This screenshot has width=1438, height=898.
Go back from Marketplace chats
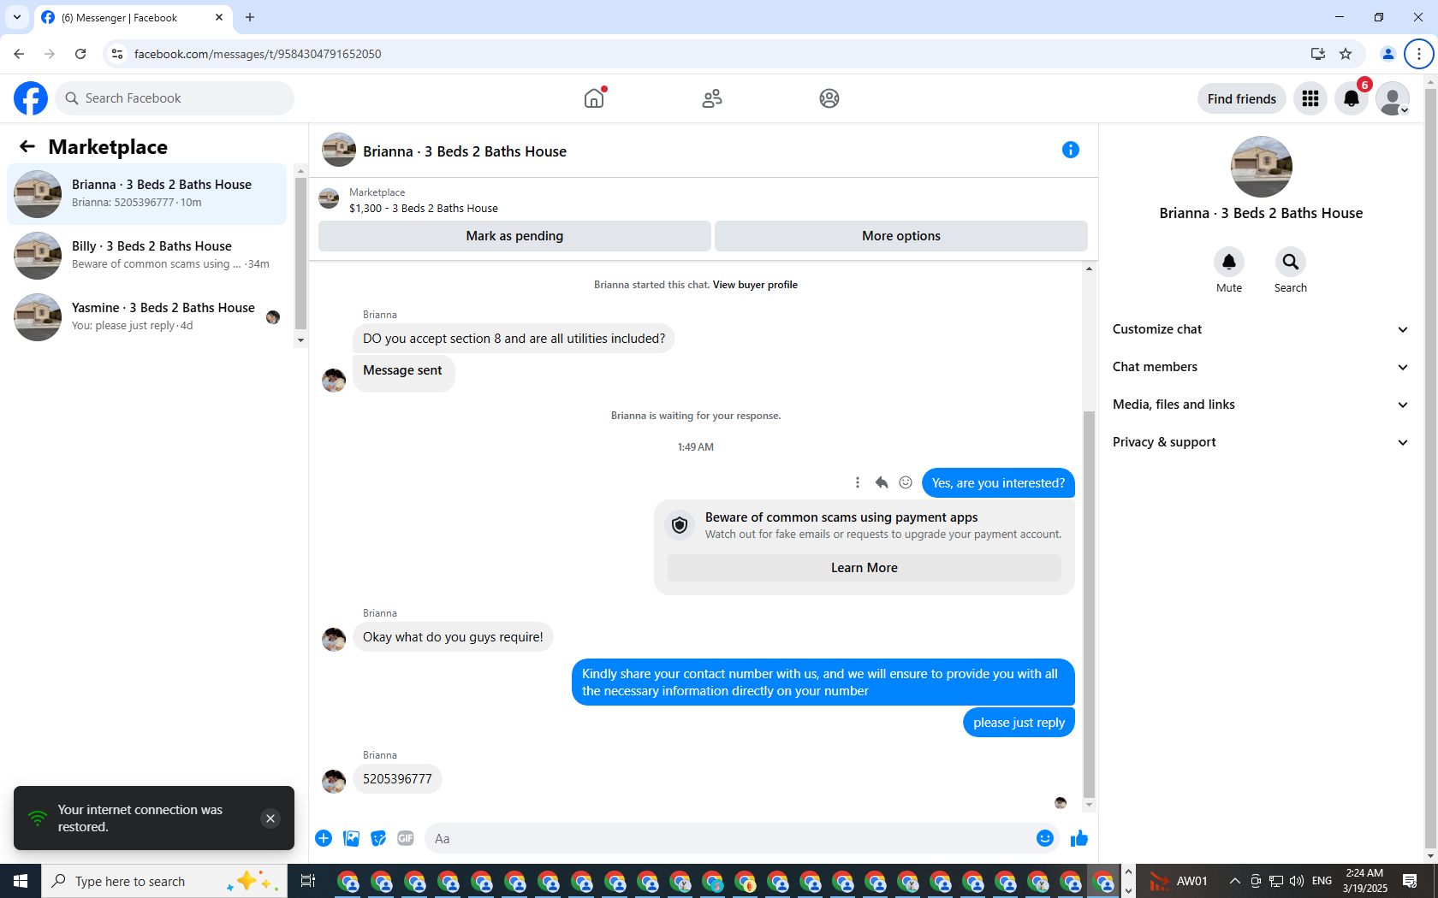coord(27,147)
